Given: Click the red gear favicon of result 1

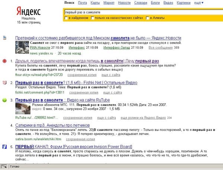Looking at the screenshot, I should 4,61.
